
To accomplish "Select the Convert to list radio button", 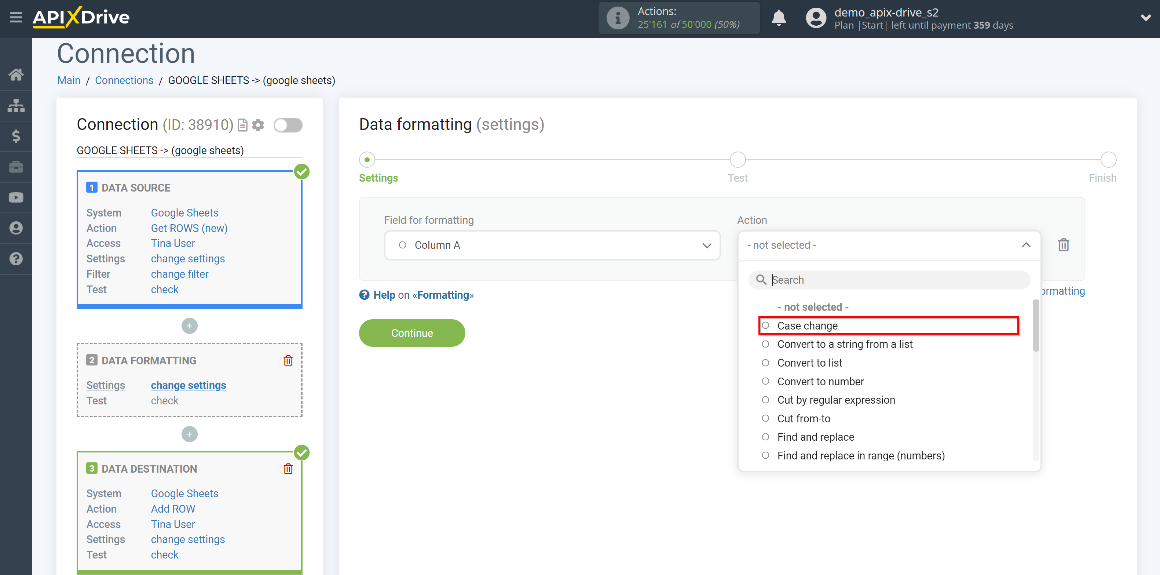I will 765,363.
